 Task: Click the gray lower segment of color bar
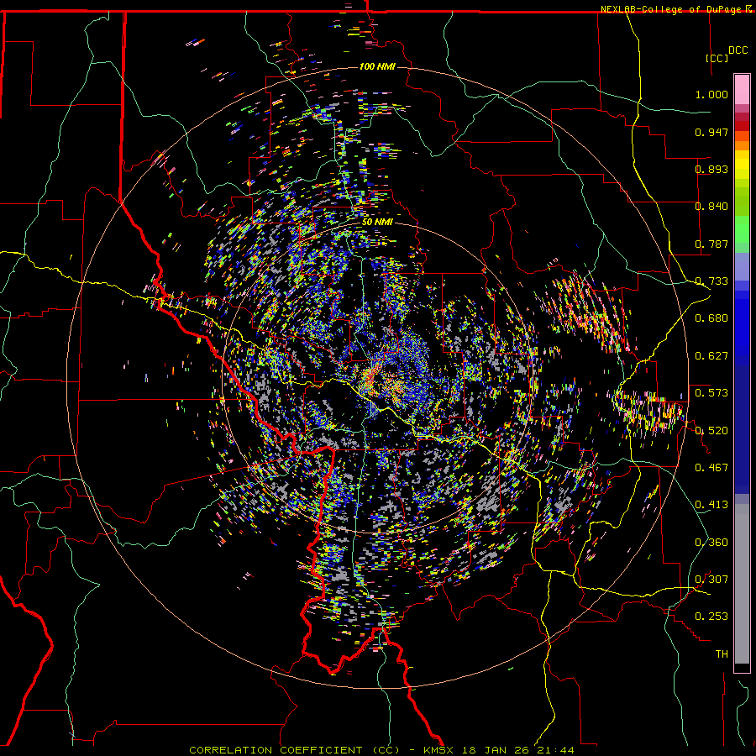pos(742,584)
